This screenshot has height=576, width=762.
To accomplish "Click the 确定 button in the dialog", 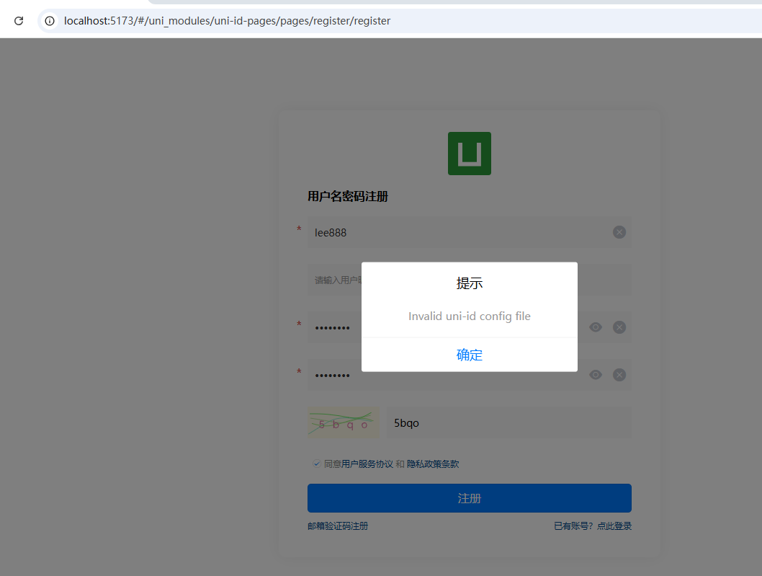I will [x=469, y=355].
